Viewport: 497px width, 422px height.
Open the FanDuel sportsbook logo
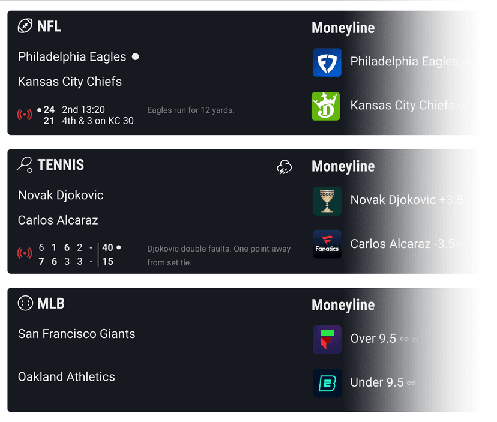click(327, 62)
